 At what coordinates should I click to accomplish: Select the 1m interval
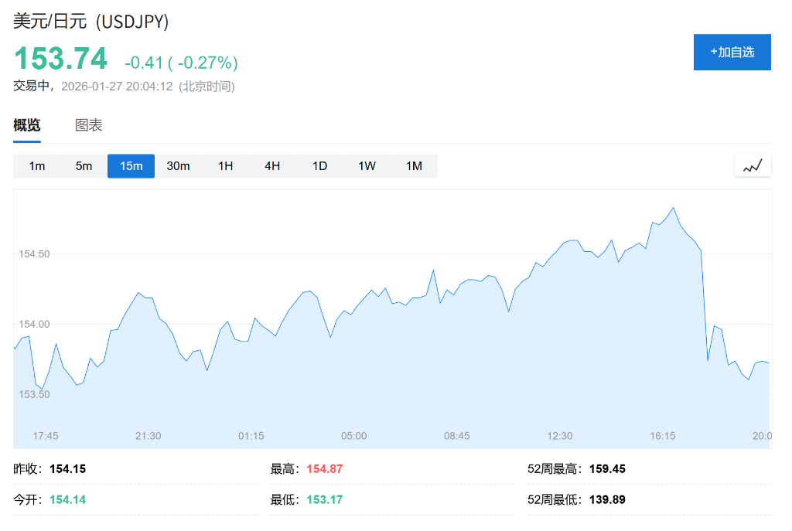click(x=36, y=166)
